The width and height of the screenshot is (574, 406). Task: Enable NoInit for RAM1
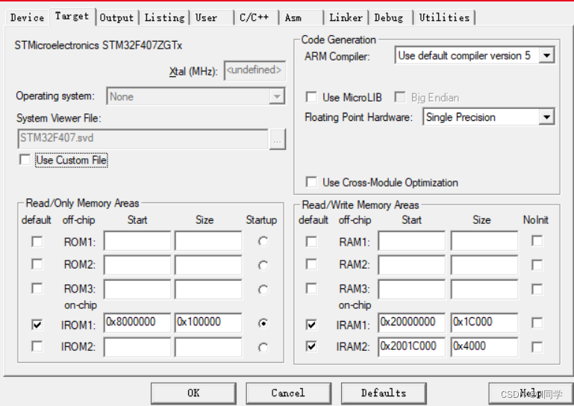click(x=537, y=241)
